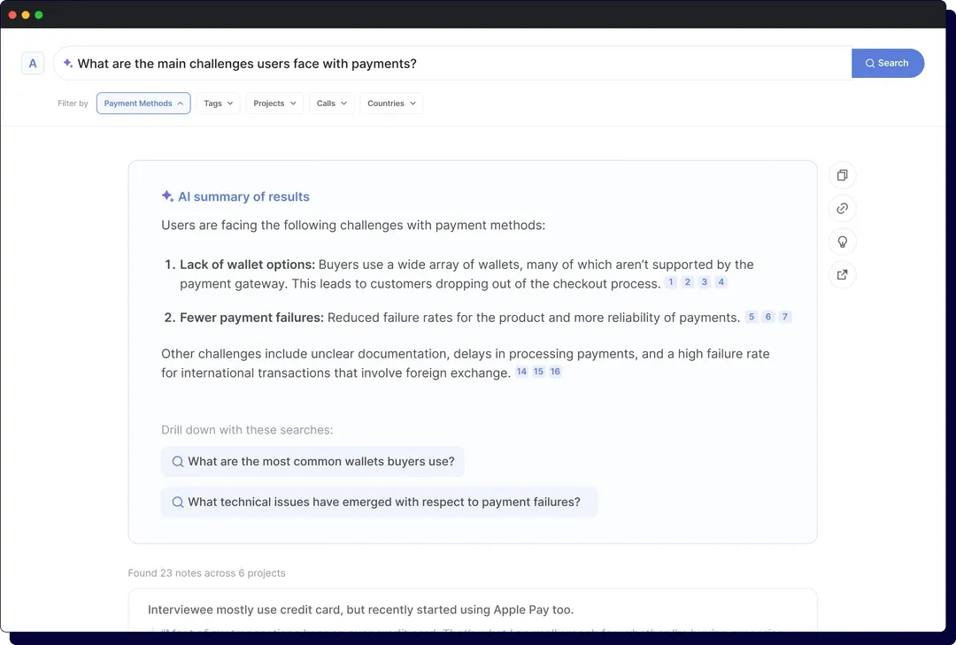Image resolution: width=956 pixels, height=645 pixels.
Task: Select the lightbulb insight icon
Action: click(x=842, y=242)
